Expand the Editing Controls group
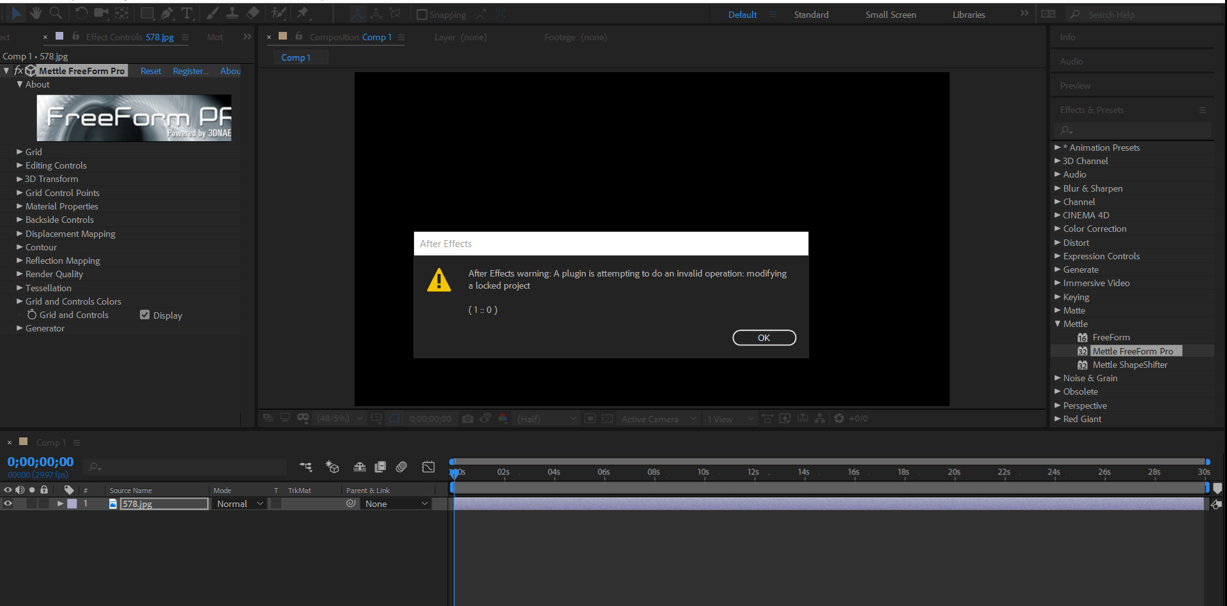1227x606 pixels. [x=19, y=165]
